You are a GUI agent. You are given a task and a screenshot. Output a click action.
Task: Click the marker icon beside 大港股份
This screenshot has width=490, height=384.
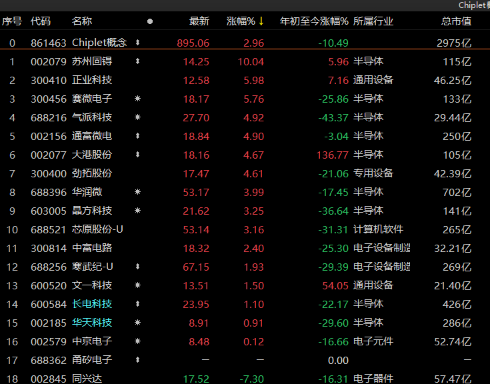coord(137,155)
